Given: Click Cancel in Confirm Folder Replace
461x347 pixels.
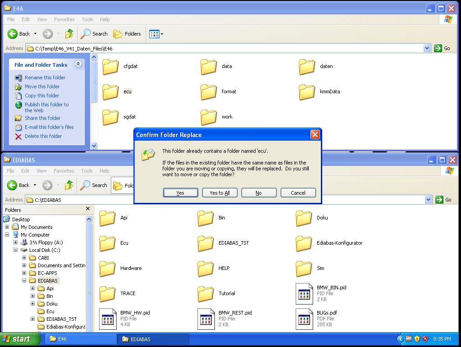Looking at the screenshot, I should coord(298,193).
